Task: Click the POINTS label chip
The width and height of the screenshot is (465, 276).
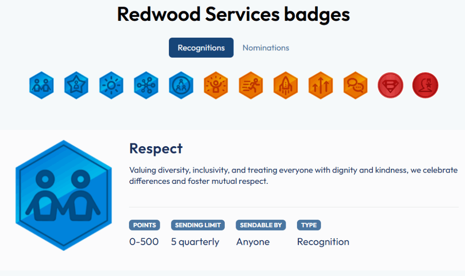Action: 144,225
